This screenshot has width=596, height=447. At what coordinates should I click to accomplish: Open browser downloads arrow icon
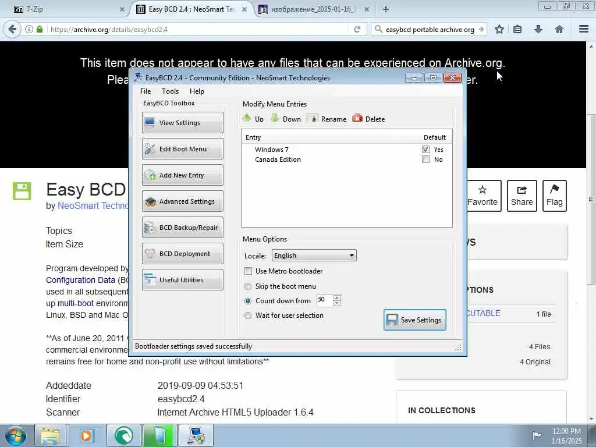(538, 29)
